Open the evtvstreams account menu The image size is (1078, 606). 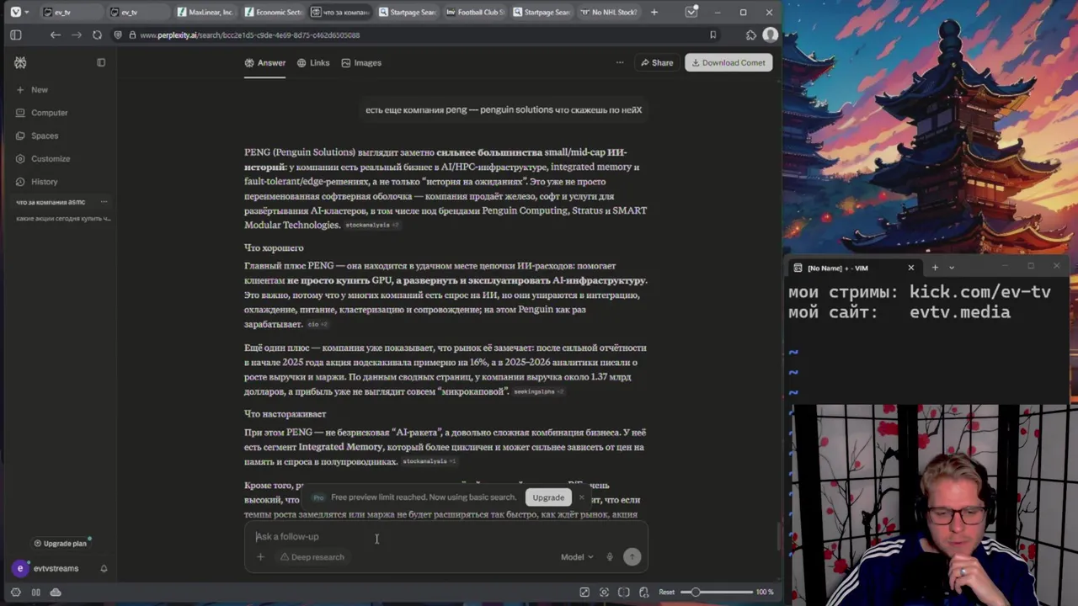point(47,569)
